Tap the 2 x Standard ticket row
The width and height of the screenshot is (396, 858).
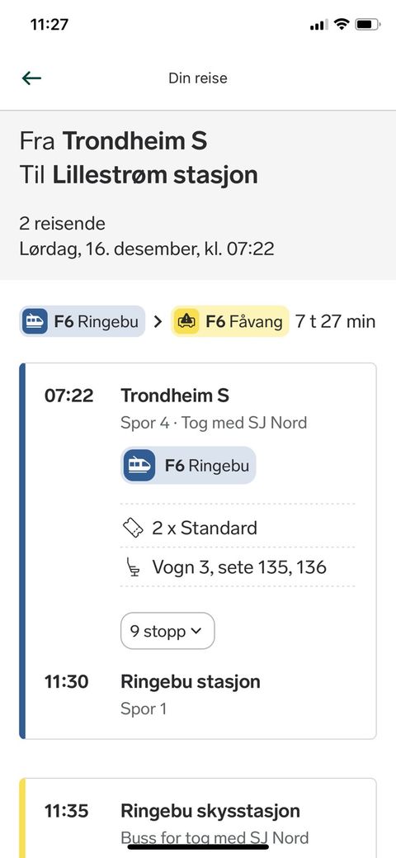pos(238,528)
